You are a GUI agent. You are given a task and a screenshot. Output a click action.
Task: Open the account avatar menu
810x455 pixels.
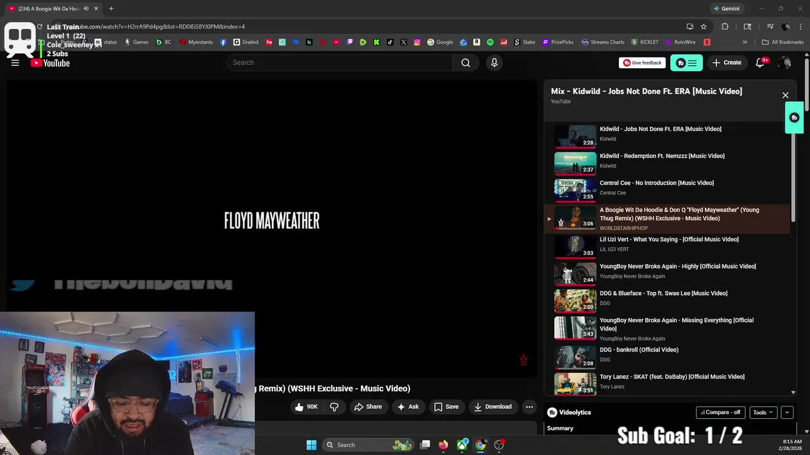tap(785, 63)
